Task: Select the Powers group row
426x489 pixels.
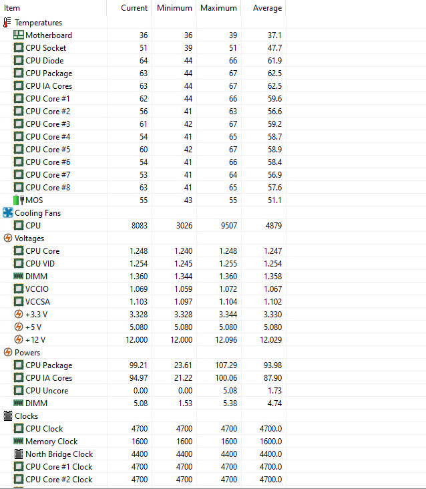Action: pos(143,352)
